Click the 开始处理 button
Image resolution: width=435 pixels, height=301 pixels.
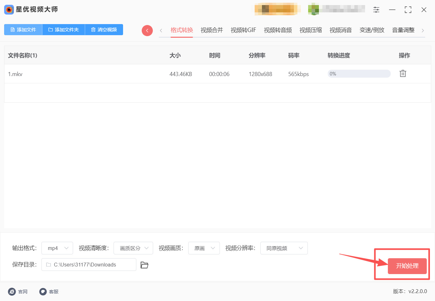click(407, 266)
